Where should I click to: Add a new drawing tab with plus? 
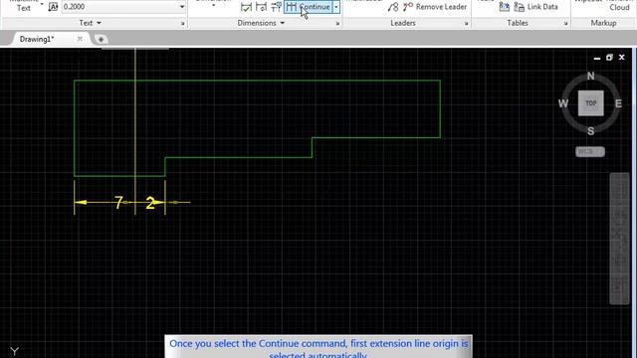point(101,40)
